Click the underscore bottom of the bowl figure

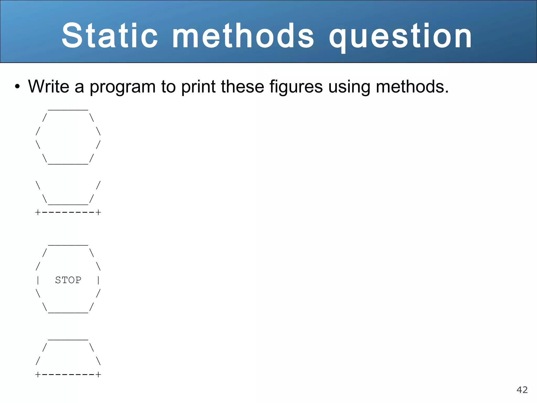click(68, 204)
